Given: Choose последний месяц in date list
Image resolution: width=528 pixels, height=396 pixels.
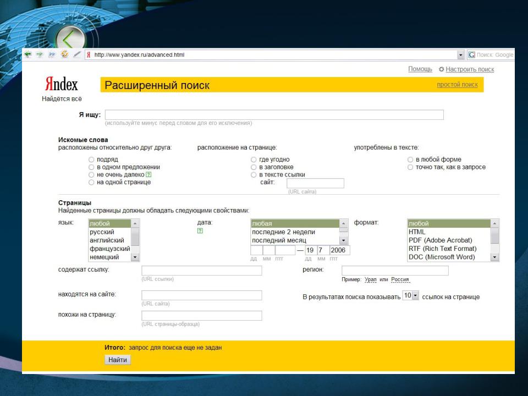Looking at the screenshot, I should pyautogui.click(x=295, y=240).
